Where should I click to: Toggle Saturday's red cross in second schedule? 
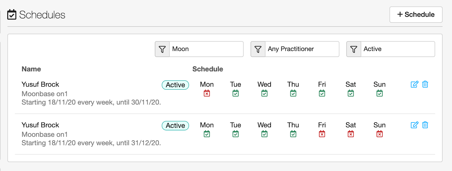(x=351, y=134)
